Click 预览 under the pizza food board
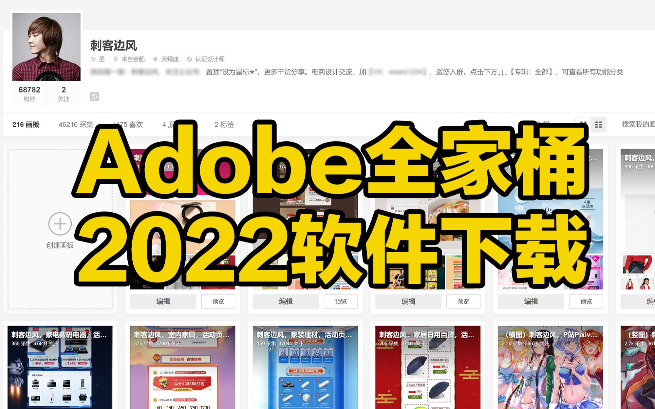655x409 pixels. [463, 301]
